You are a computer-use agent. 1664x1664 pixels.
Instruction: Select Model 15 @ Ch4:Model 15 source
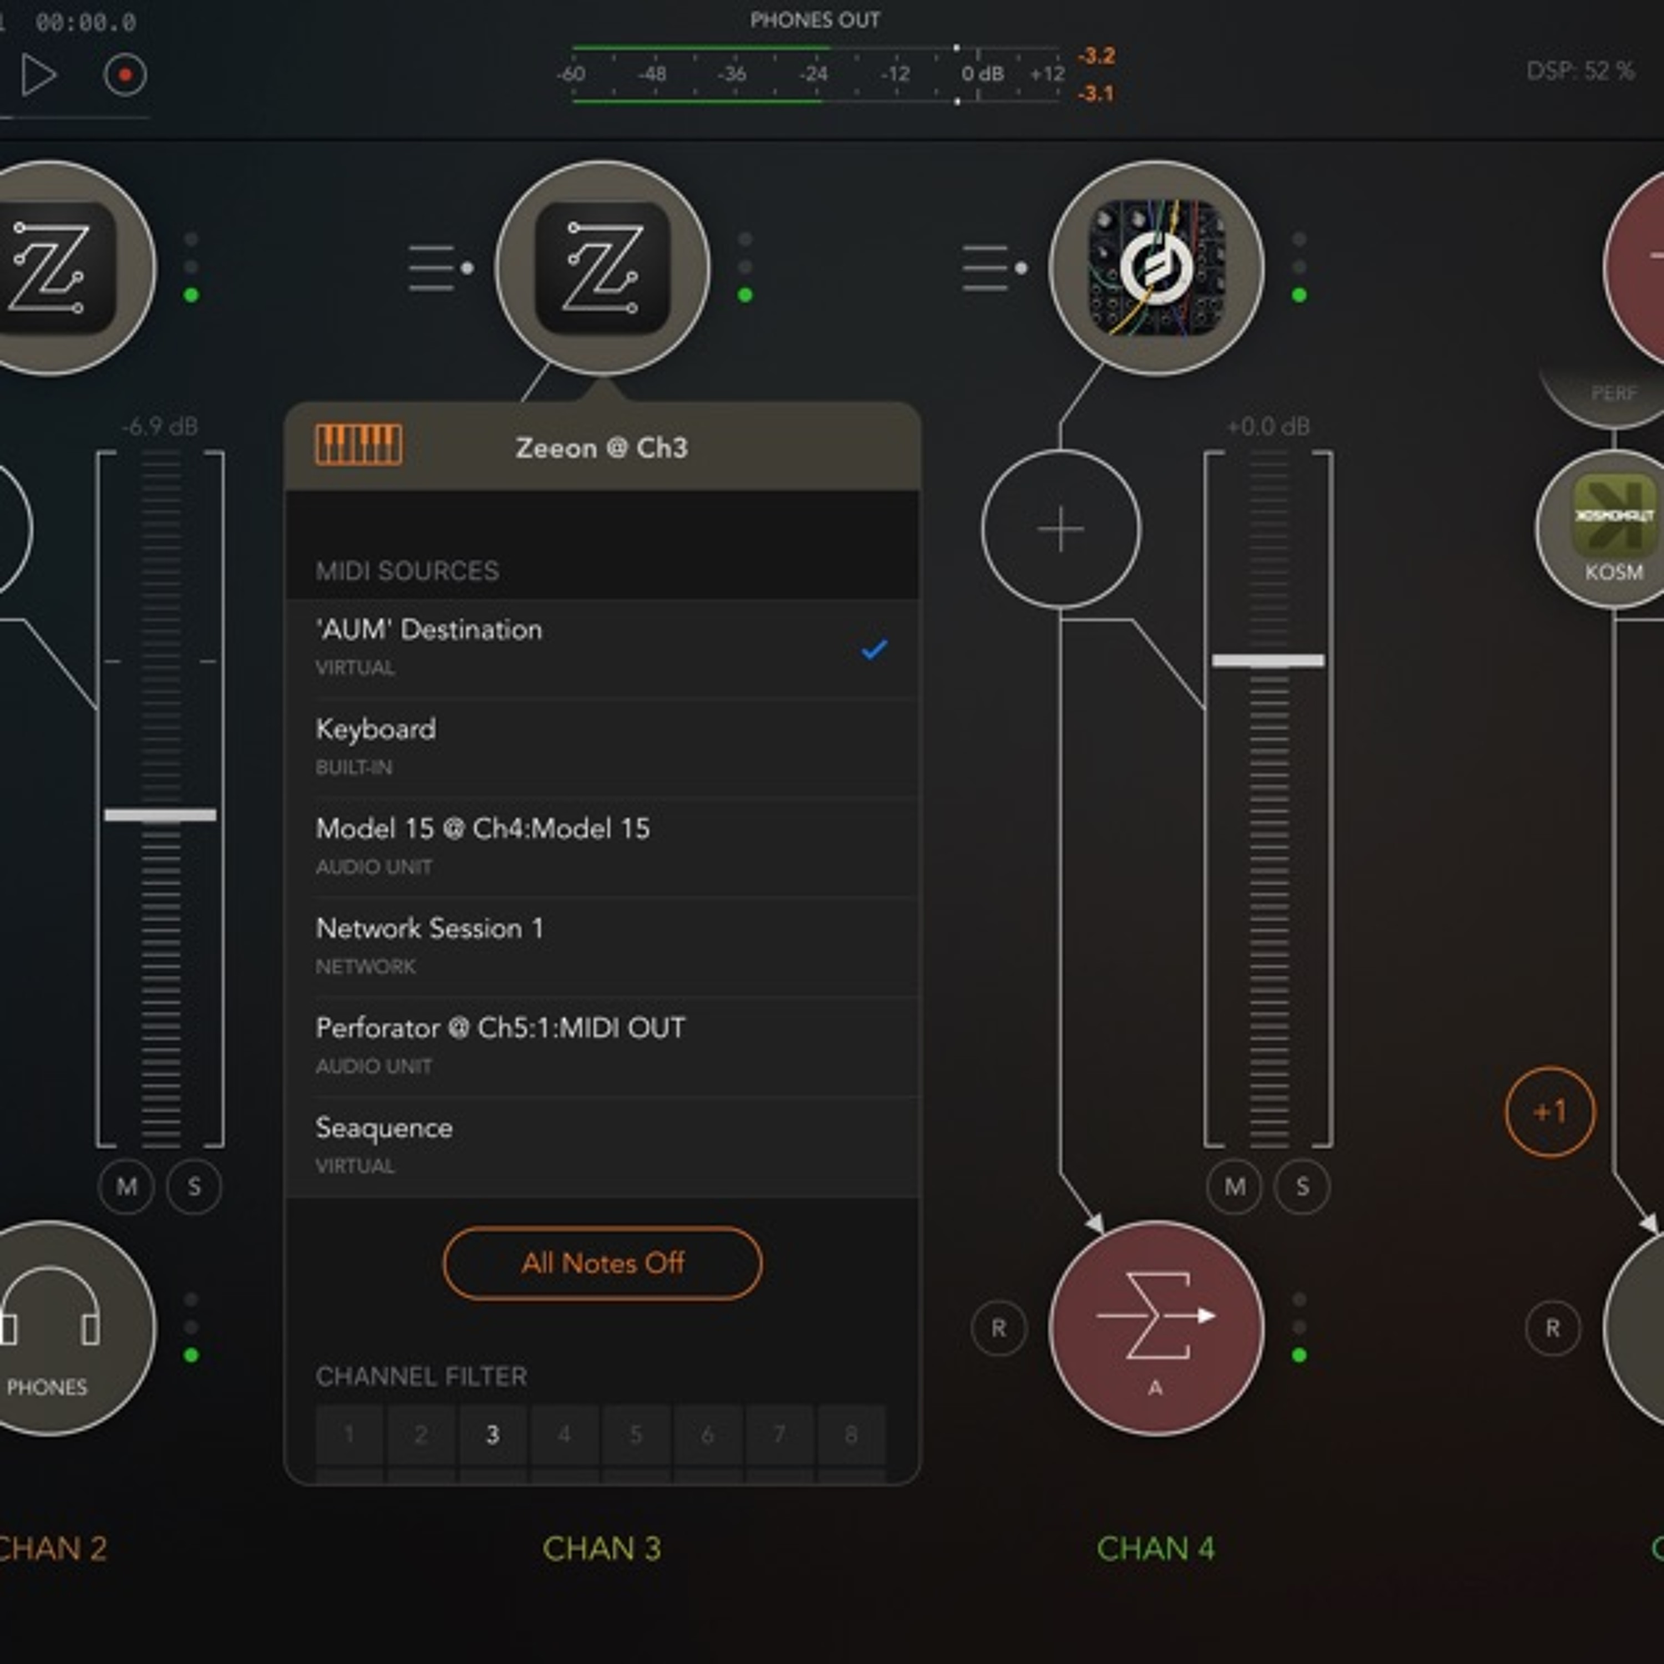pyautogui.click(x=602, y=848)
